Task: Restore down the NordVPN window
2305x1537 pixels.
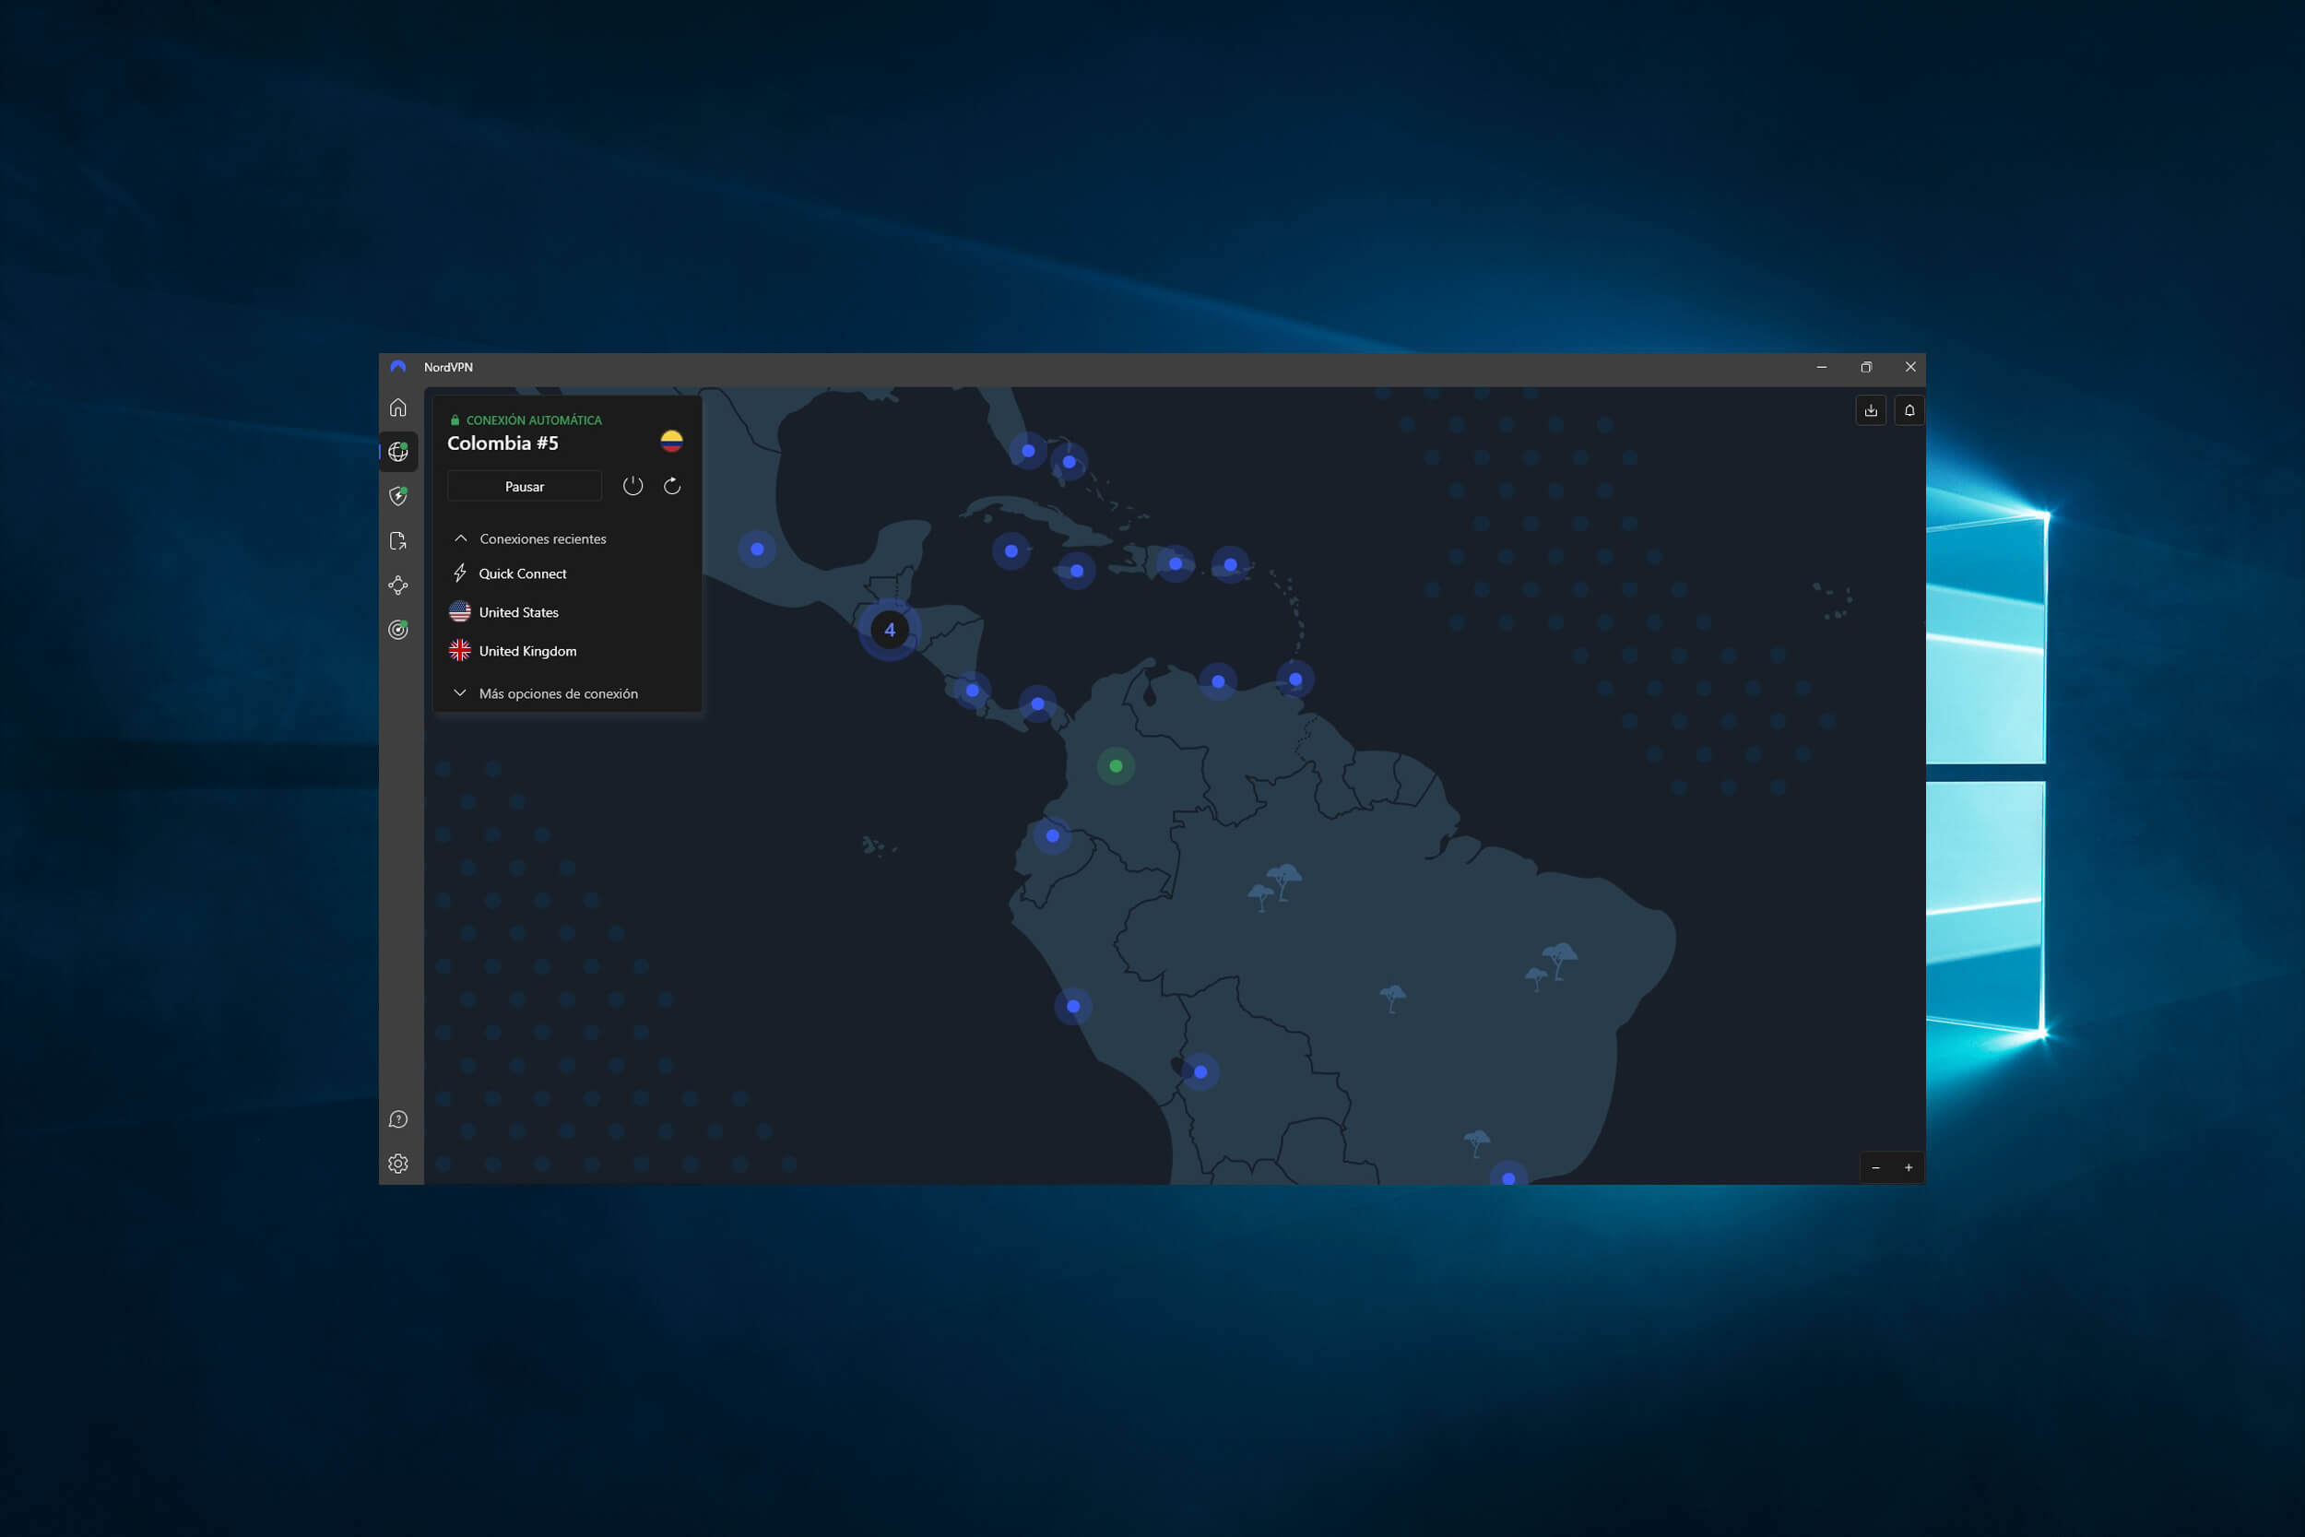Action: point(1866,367)
